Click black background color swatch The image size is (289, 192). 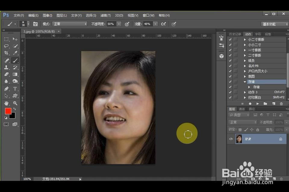[x=13, y=116]
